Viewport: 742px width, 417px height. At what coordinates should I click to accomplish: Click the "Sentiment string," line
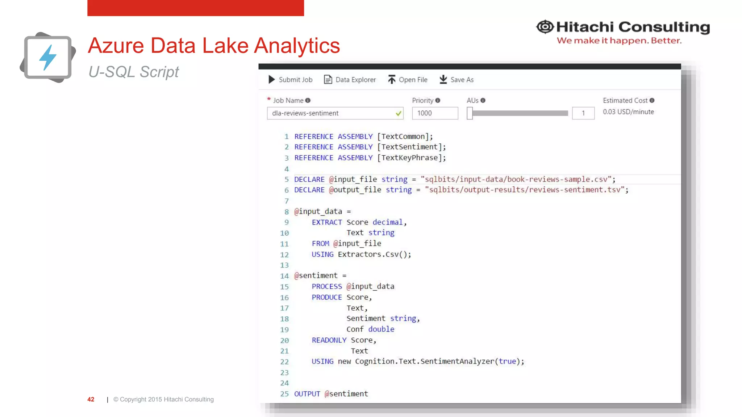[x=383, y=319]
